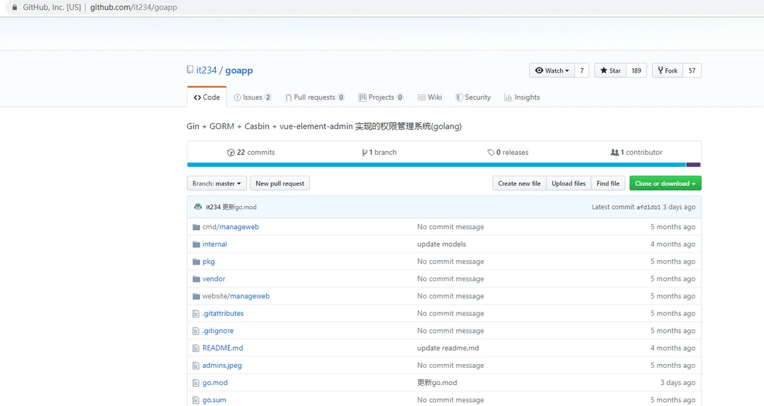Open the go.mod file
Screen dimensions: 764x406
(215, 382)
